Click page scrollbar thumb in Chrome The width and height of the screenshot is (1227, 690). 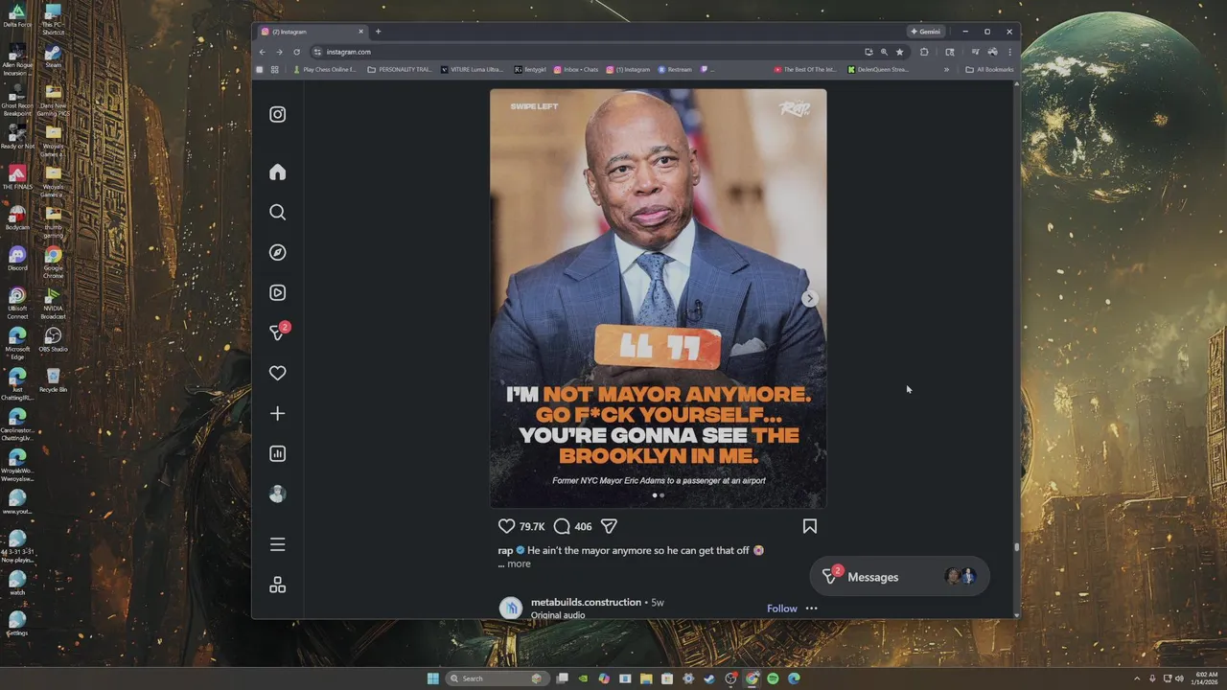click(1016, 547)
